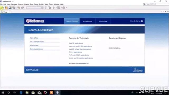Open File Explorer from the taskbar
The image size is (169, 95).
pos(27,93)
